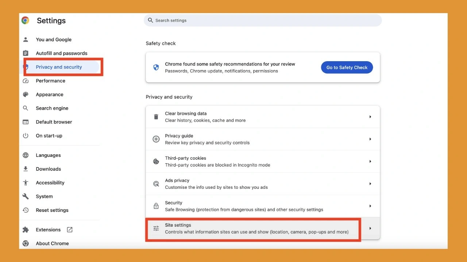Open Reset settings in sidebar
467x262 pixels.
52,210
